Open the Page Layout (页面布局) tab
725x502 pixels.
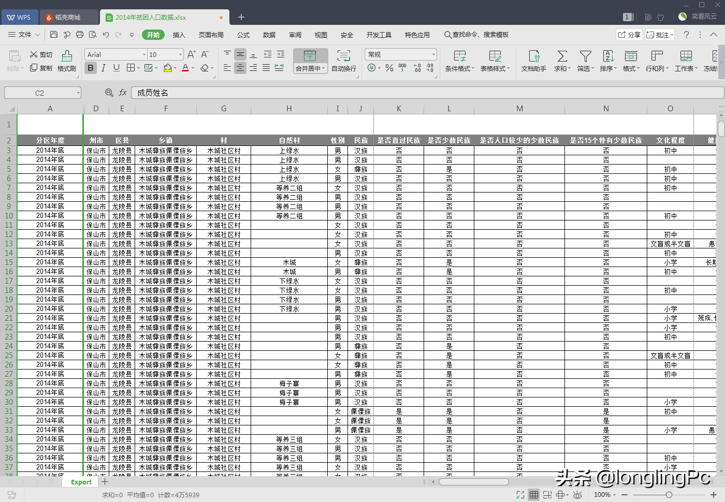[x=211, y=35]
